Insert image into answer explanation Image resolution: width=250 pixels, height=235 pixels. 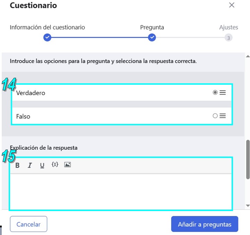(67, 165)
